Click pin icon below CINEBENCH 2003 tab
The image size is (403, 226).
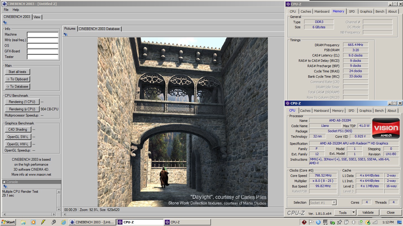(x=5, y=23)
